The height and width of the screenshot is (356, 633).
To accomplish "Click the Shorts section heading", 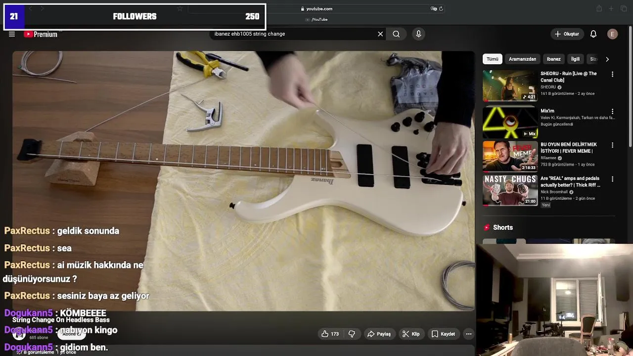I will pyautogui.click(x=503, y=227).
